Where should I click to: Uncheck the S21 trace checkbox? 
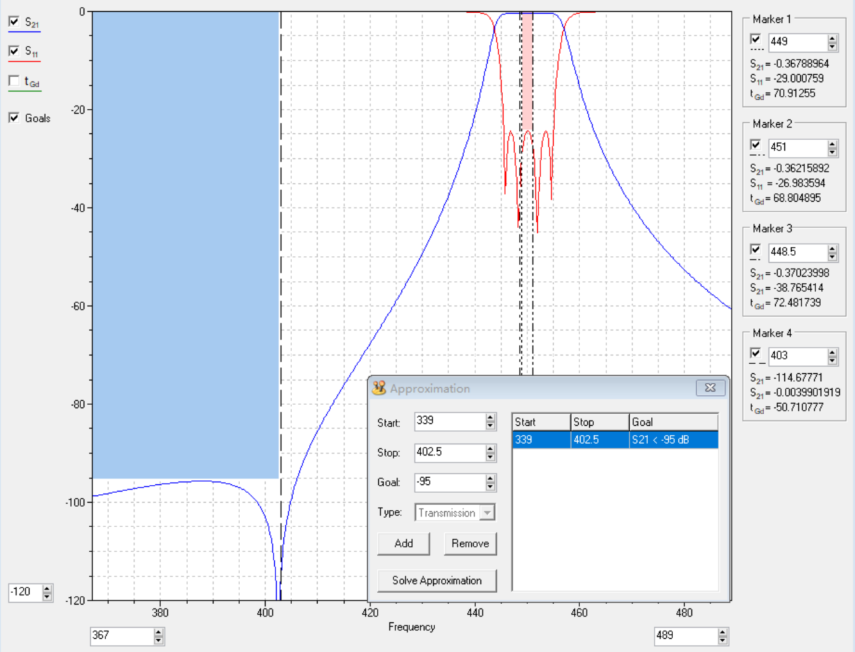point(14,22)
